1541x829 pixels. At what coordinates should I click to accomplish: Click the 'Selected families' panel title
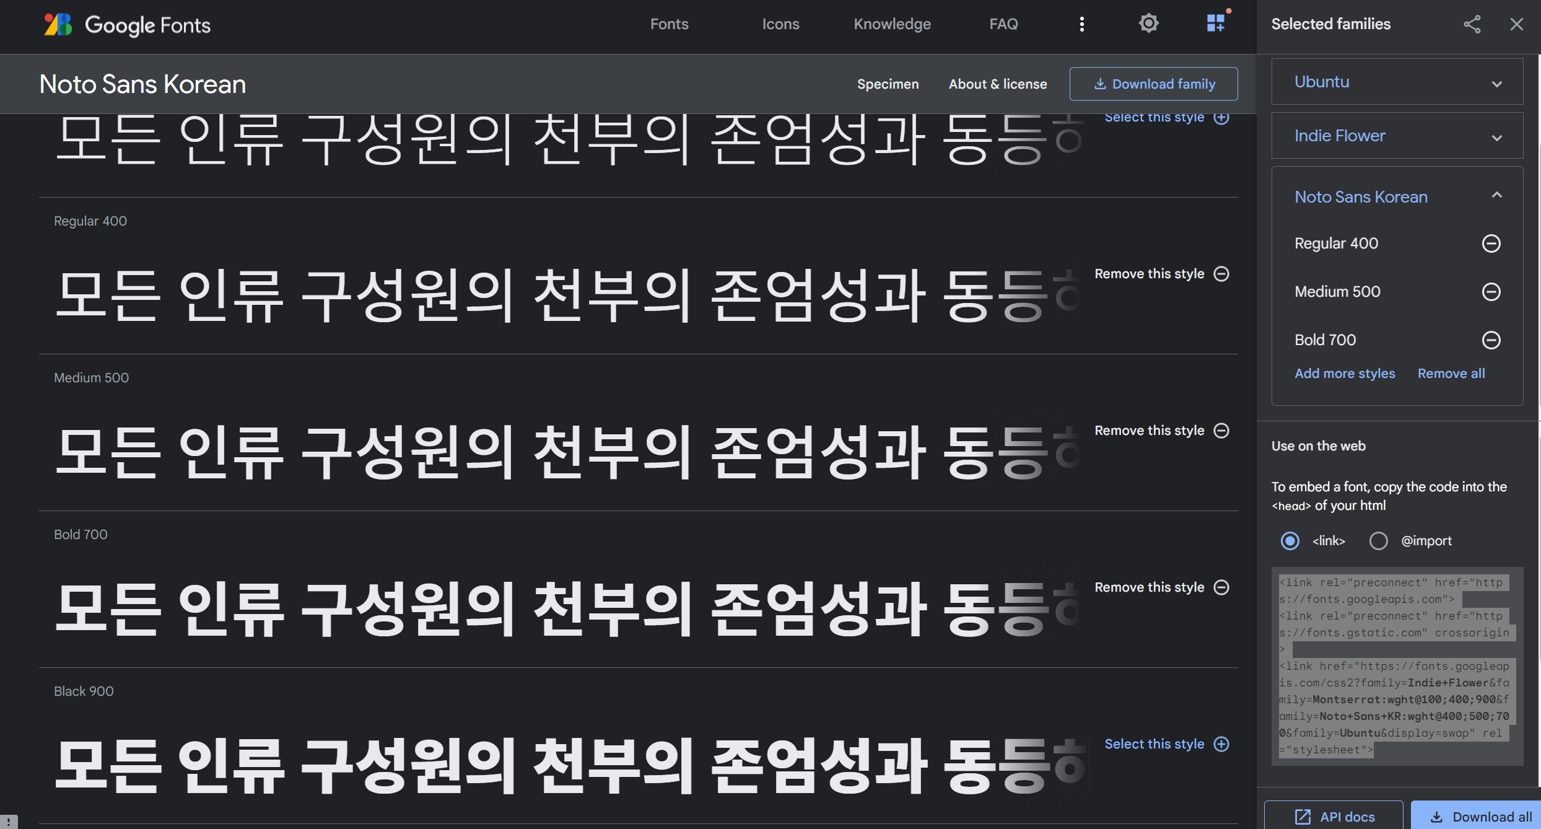(1330, 24)
